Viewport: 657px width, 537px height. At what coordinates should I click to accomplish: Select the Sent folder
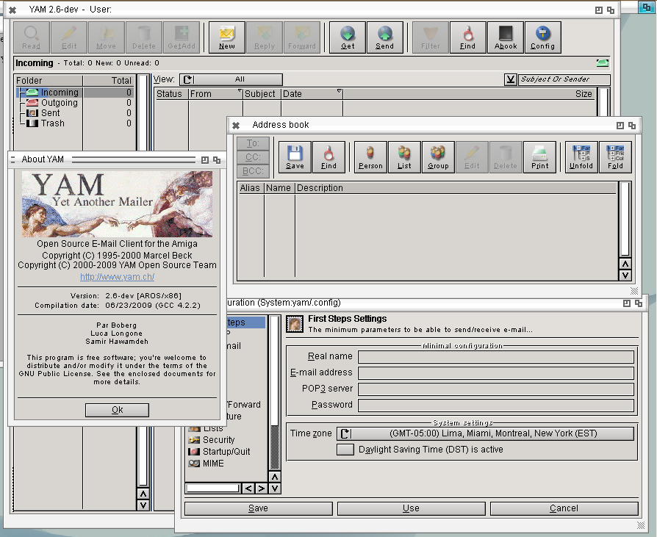pyautogui.click(x=50, y=113)
